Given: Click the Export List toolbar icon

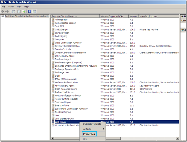Looking at the screenshot, I should [x=23, y=11].
